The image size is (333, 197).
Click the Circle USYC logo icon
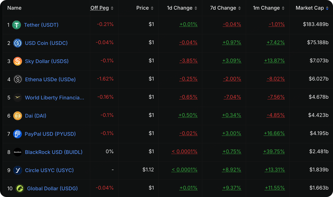pos(18,170)
